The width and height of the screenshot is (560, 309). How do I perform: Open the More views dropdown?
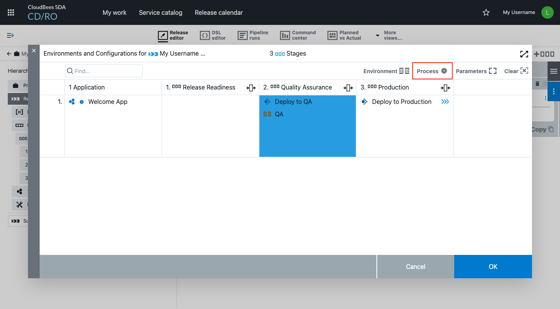388,35
